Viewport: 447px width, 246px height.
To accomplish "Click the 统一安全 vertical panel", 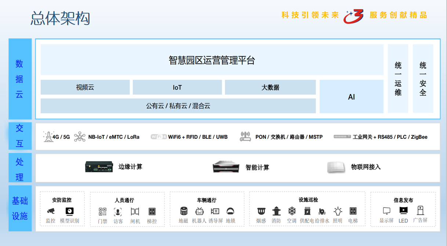I will 423,79.
